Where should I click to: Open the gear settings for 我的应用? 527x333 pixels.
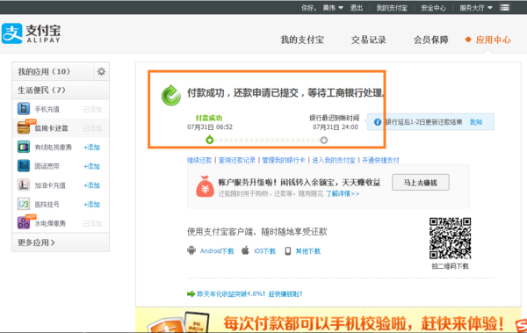pyautogui.click(x=101, y=71)
